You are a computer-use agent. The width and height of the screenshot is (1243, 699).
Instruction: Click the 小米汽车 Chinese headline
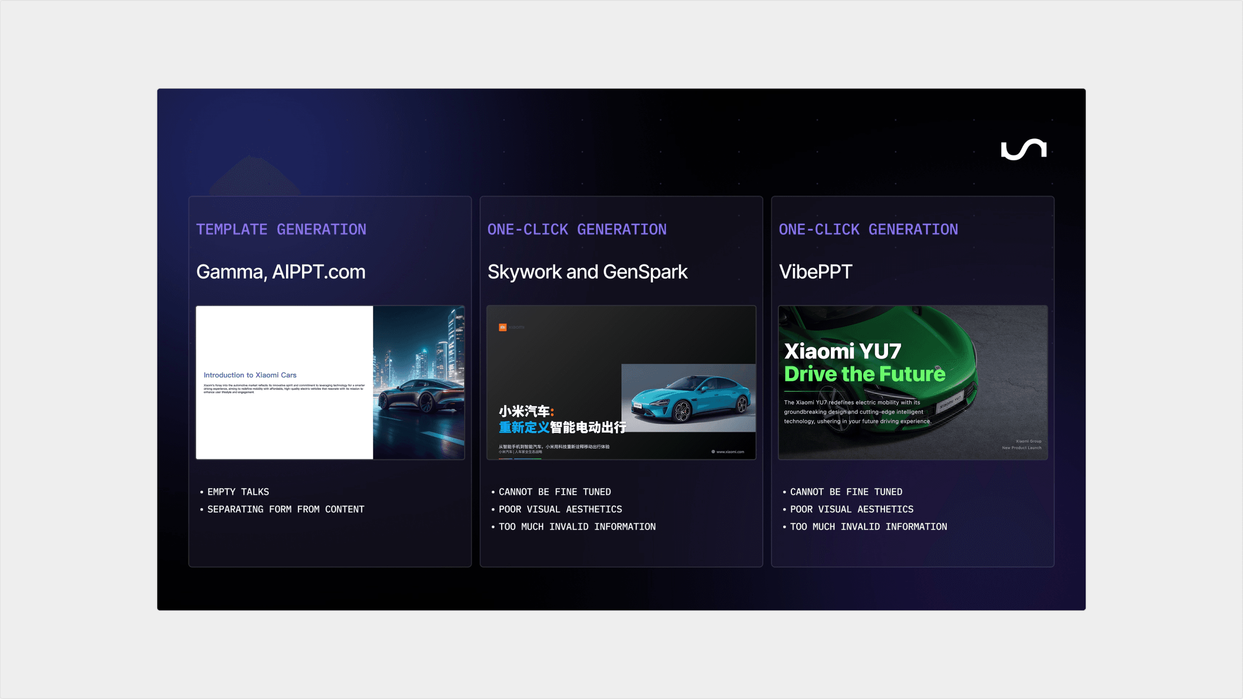[524, 411]
